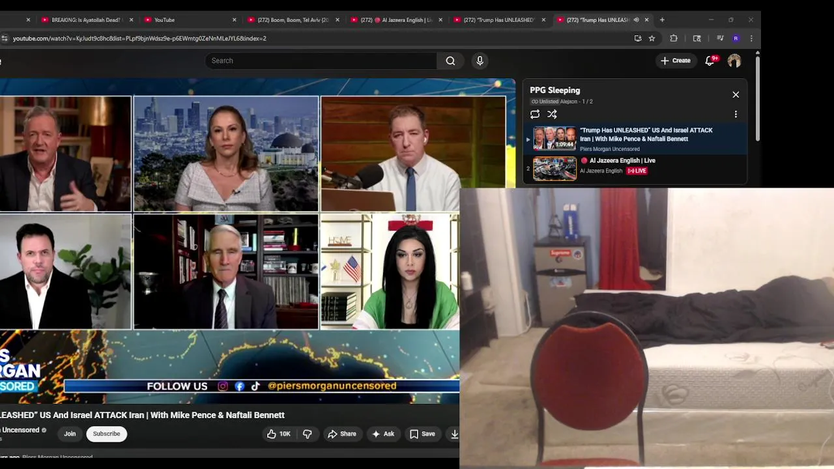This screenshot has width=834, height=469.
Task: Click the Ask button below video
Action: point(383,434)
